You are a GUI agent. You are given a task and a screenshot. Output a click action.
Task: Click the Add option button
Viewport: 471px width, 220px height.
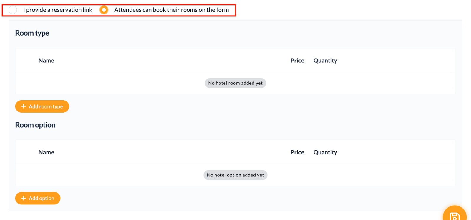tap(38, 198)
